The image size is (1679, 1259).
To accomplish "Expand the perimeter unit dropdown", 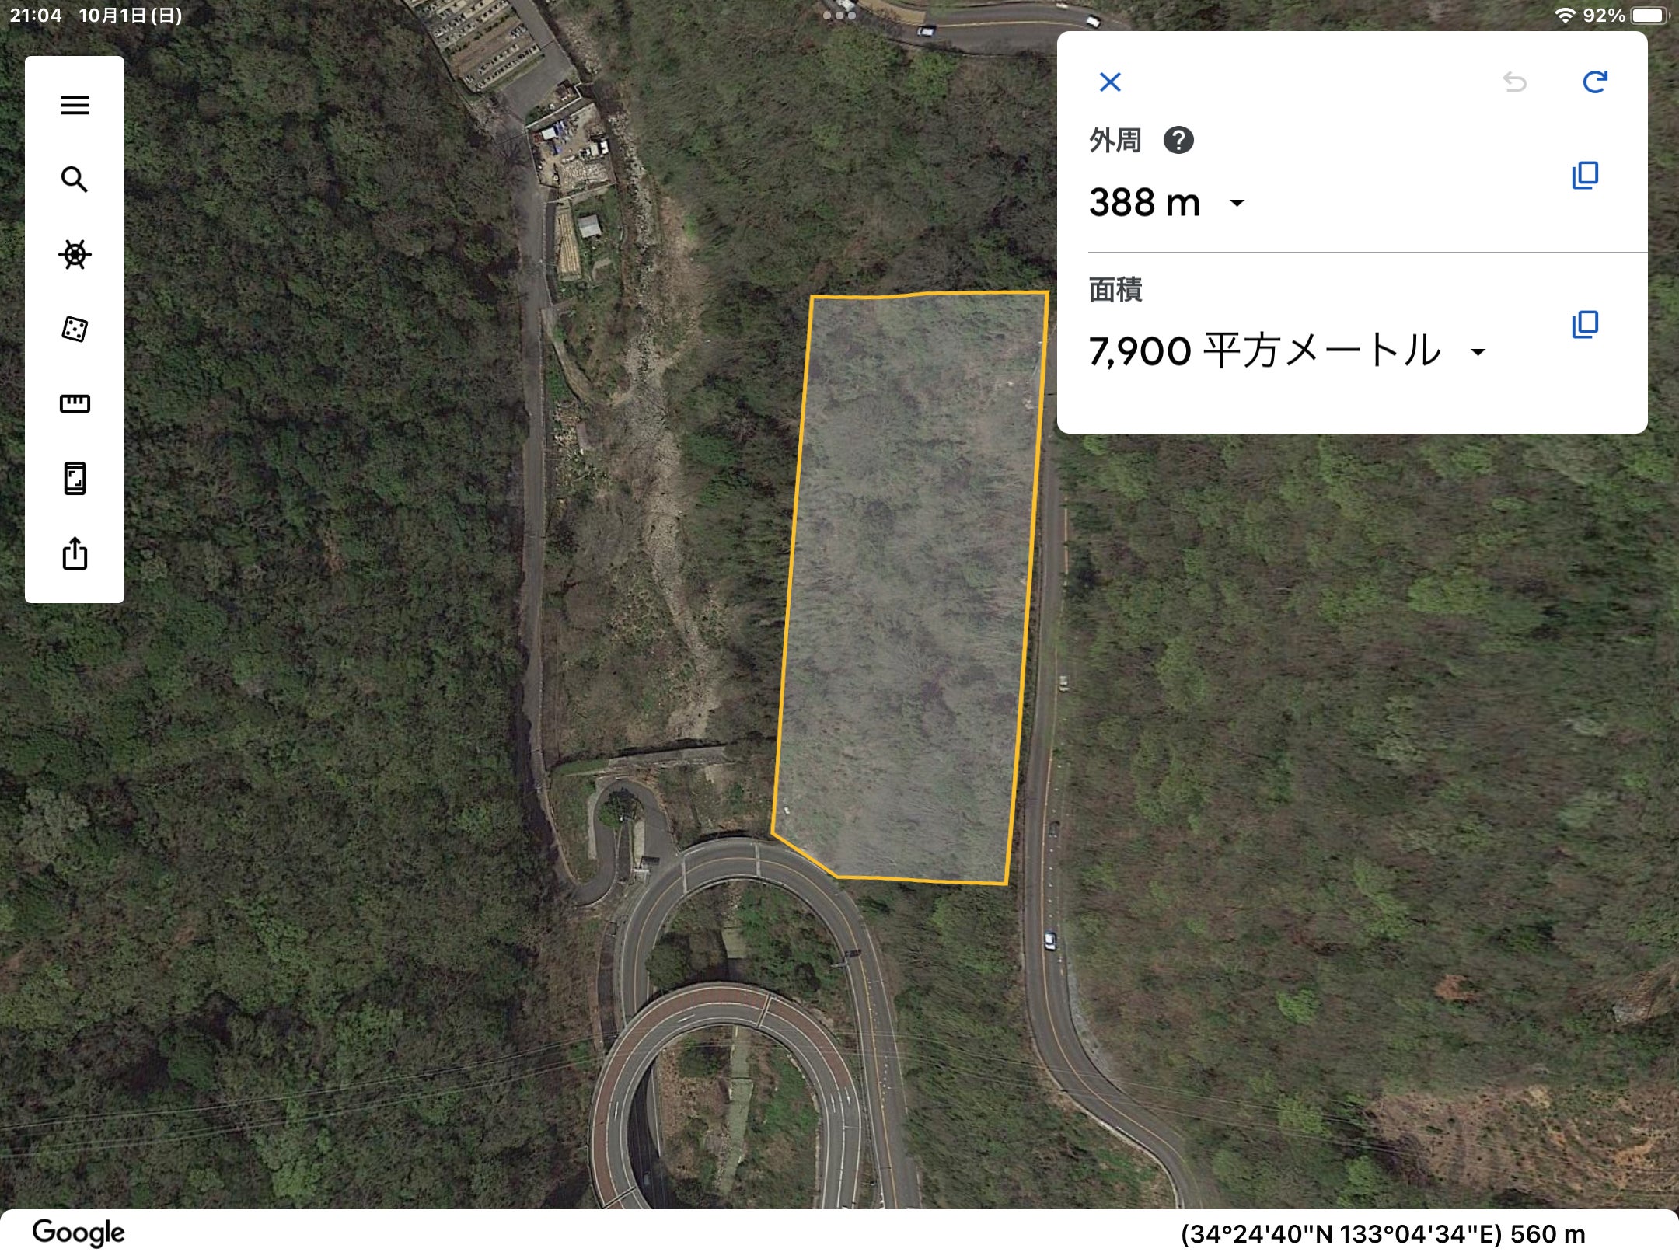I will pyautogui.click(x=1237, y=204).
